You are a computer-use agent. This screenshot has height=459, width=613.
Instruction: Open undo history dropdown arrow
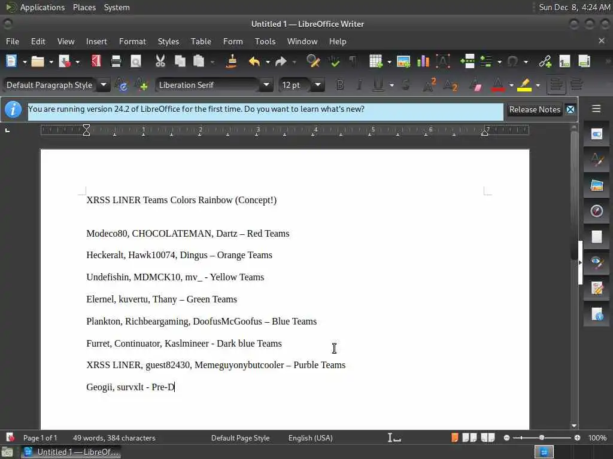[x=268, y=62]
